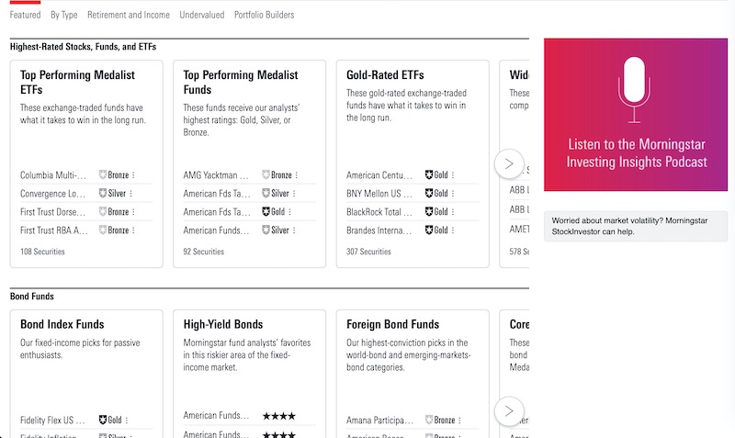This screenshot has height=438, width=735.
Task: Click the Gold medal icon beside American Centu
Action: (429, 175)
